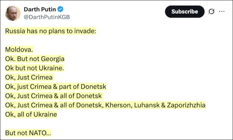Open the @DarthPutinKGB handle link
The height and width of the screenshot is (140, 233).
[x=47, y=17]
